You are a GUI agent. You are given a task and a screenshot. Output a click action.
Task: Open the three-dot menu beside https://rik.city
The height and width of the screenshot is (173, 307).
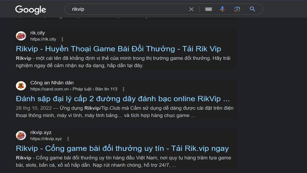[x=63, y=39]
